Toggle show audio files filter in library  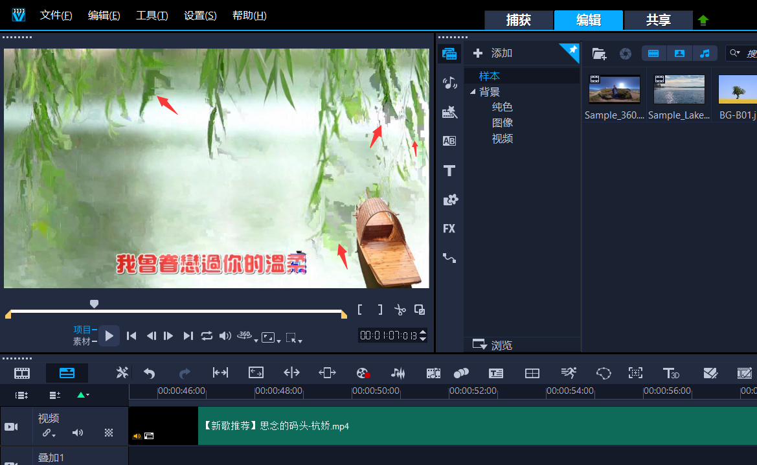[705, 53]
